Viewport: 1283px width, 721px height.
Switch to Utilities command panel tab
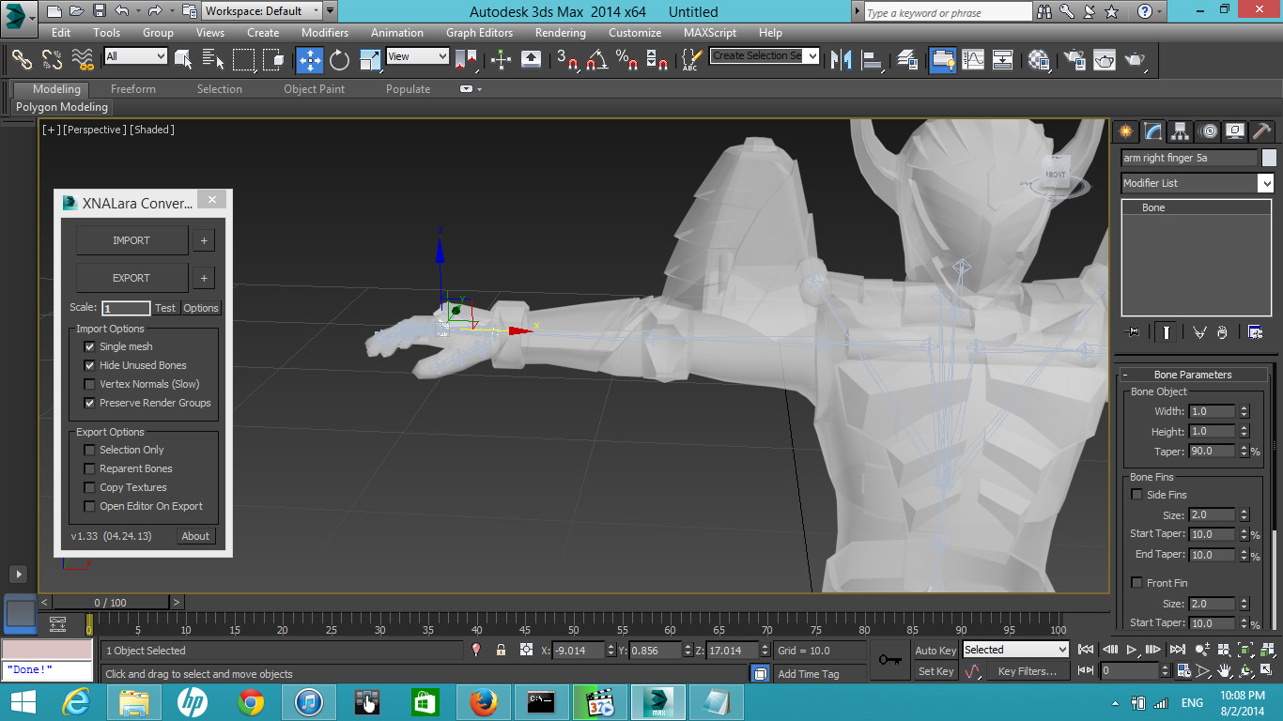pos(1262,130)
